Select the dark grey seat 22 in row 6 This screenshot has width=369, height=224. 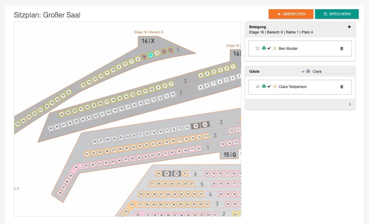click(x=176, y=173)
